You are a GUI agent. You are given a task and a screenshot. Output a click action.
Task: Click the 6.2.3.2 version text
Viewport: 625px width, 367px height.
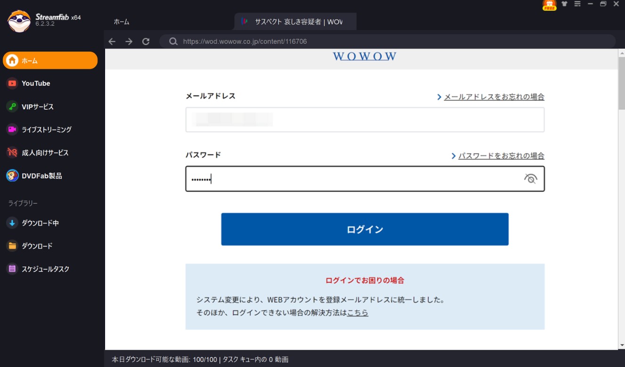(x=45, y=24)
